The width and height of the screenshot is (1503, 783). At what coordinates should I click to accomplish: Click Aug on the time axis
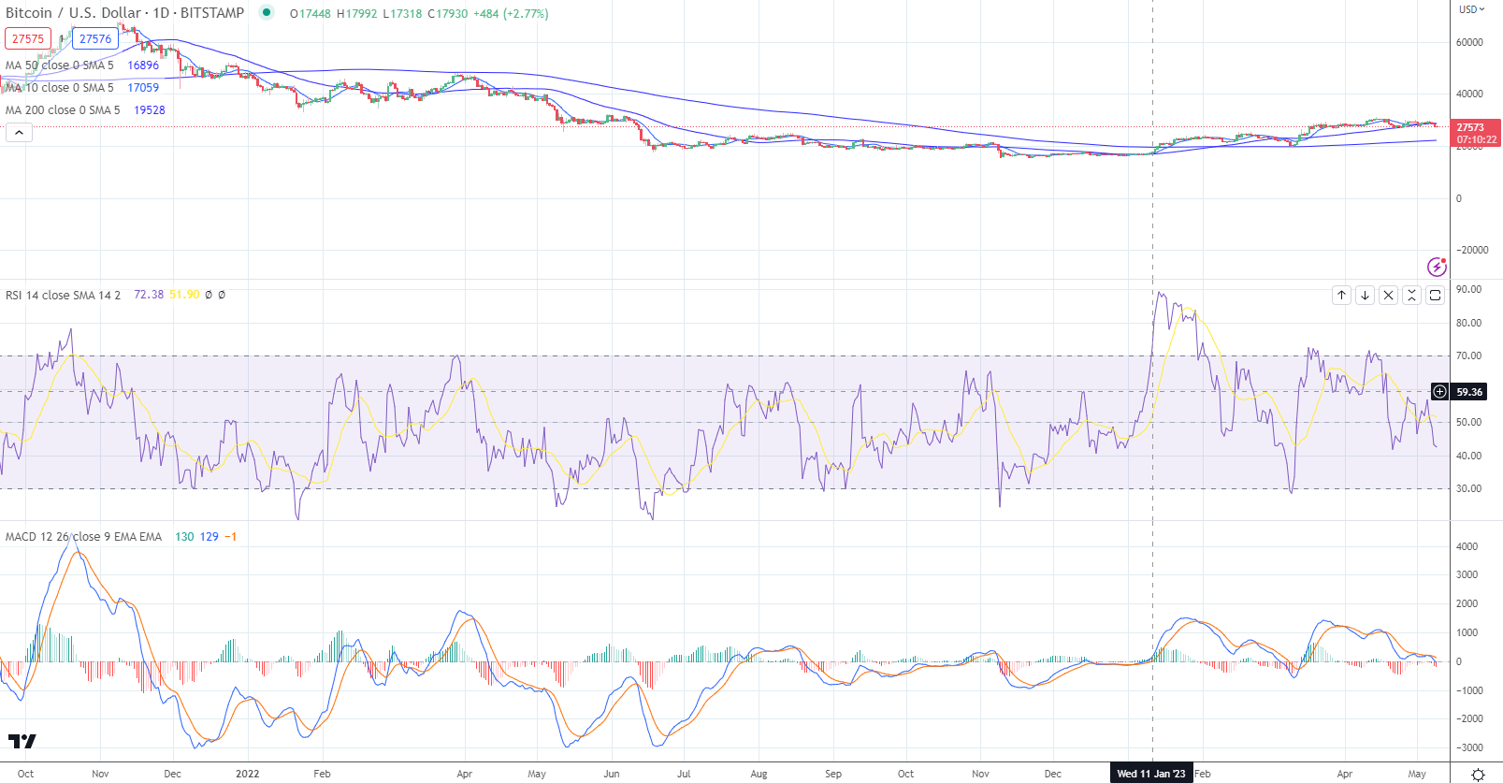[759, 774]
